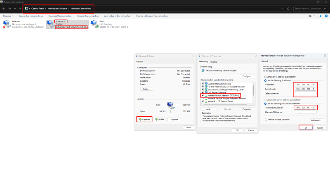Refresh the Network Connections view
Screen dimensions: 330x172
click(x=288, y=9)
